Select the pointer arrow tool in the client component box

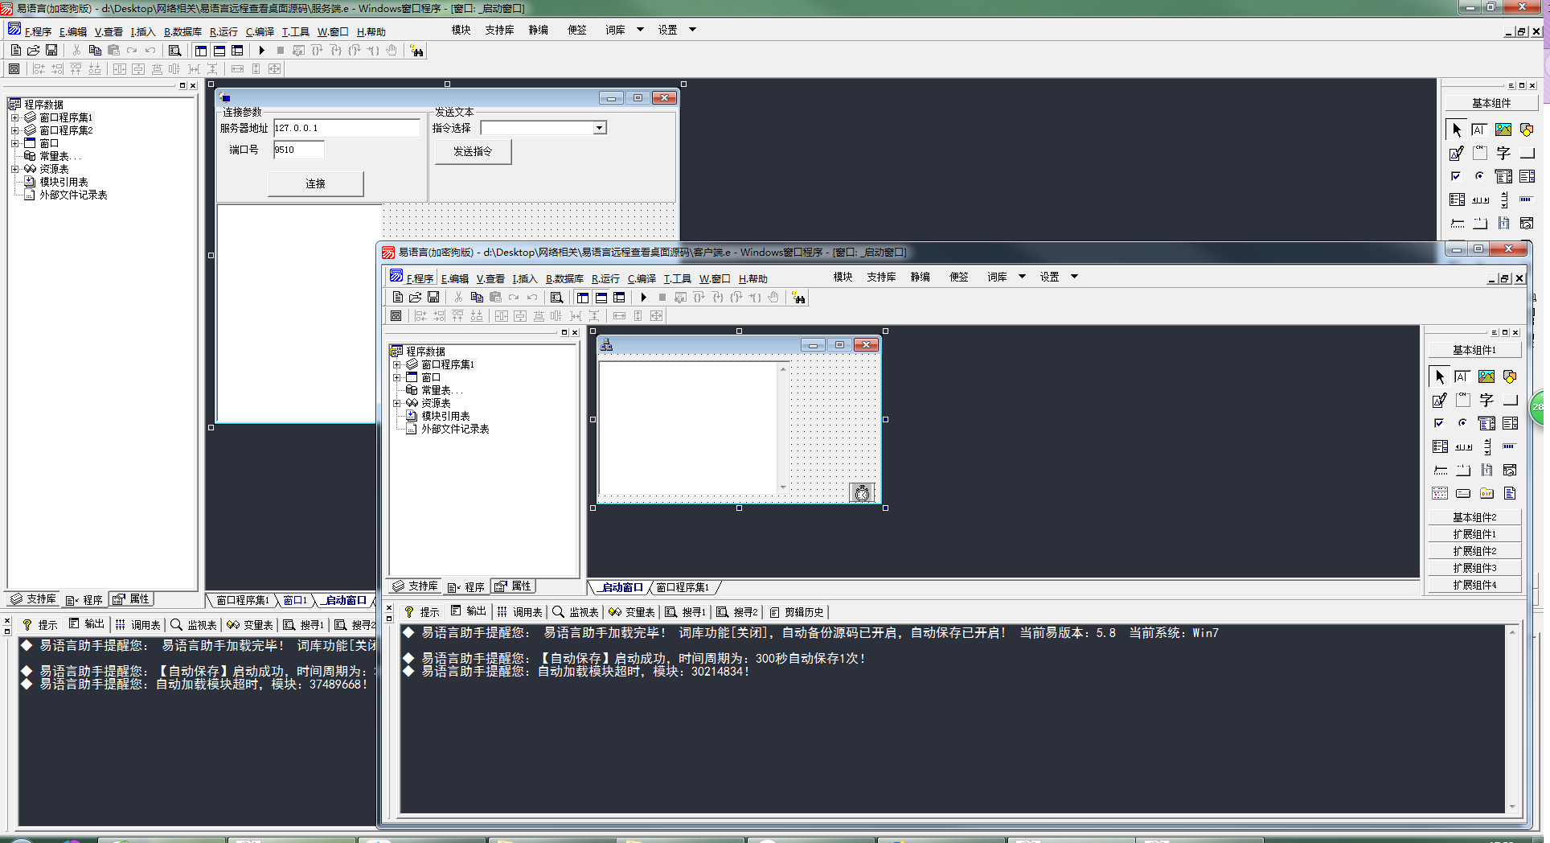tap(1439, 376)
